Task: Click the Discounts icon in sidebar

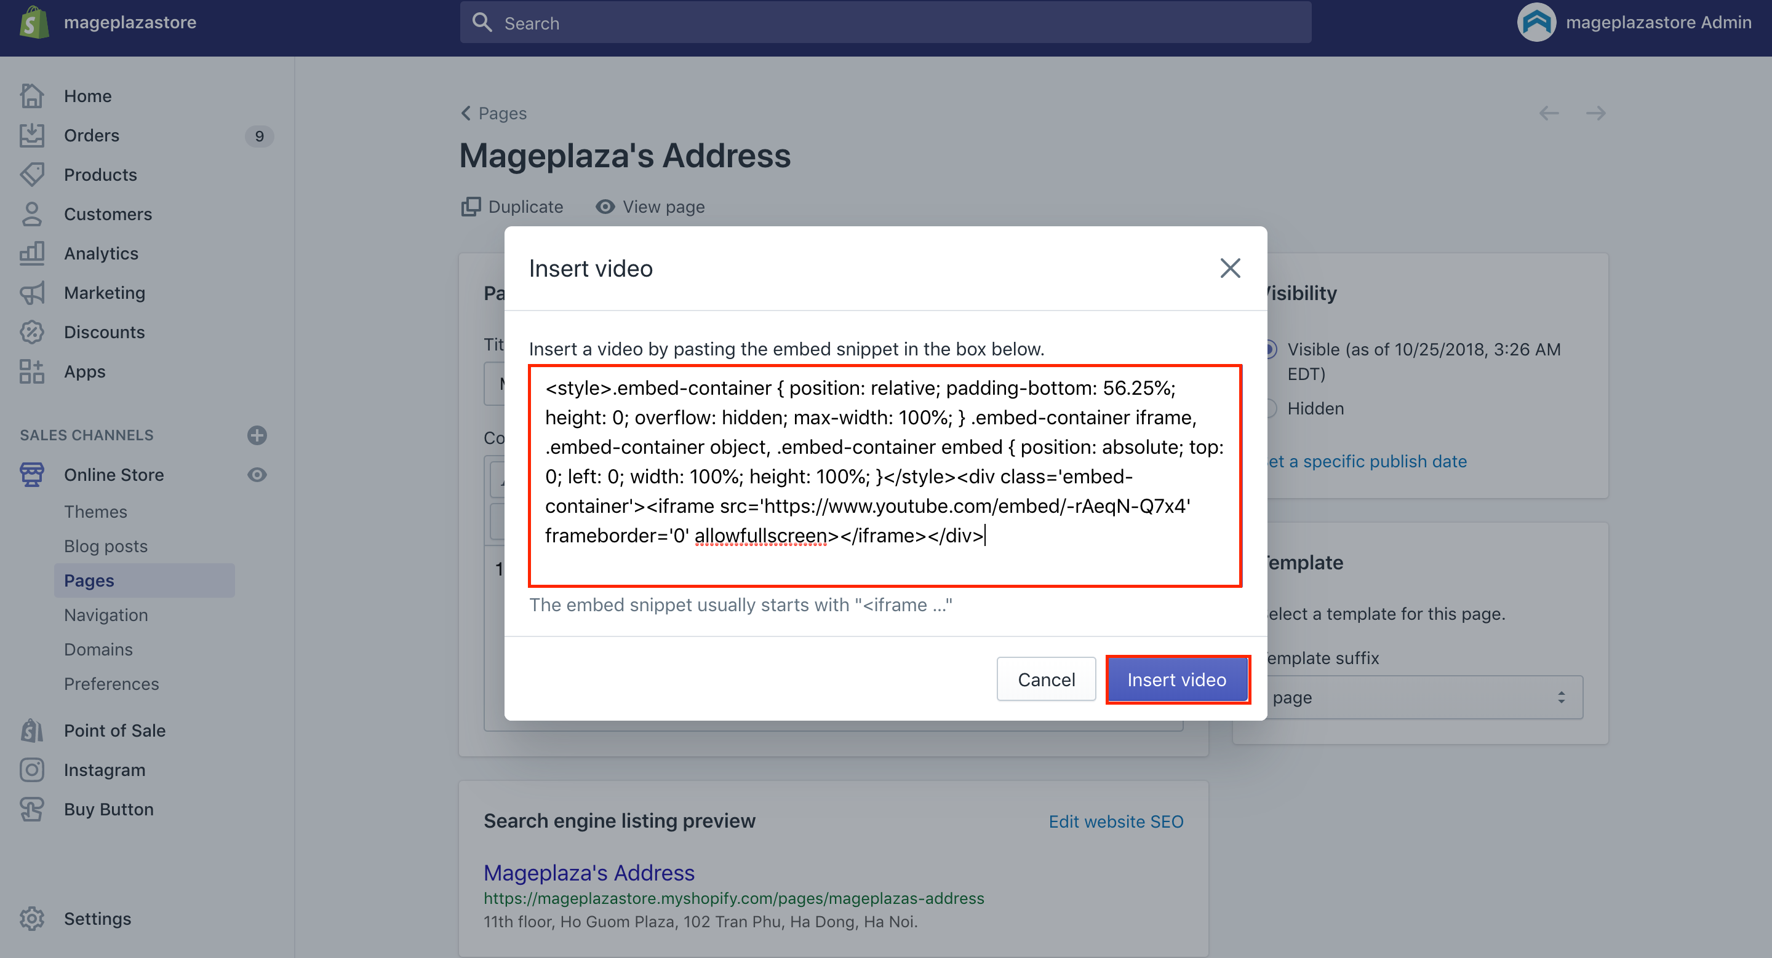Action: coord(32,331)
